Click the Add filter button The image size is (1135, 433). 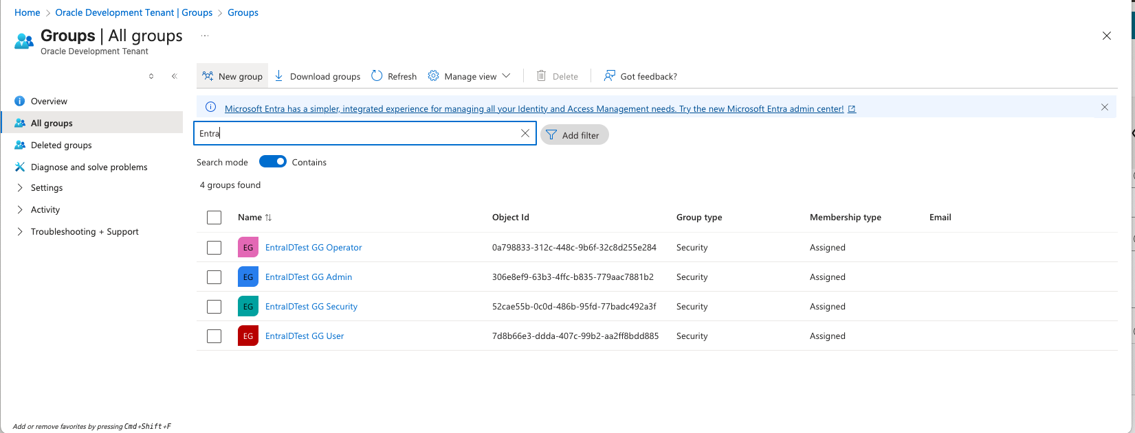click(x=575, y=135)
